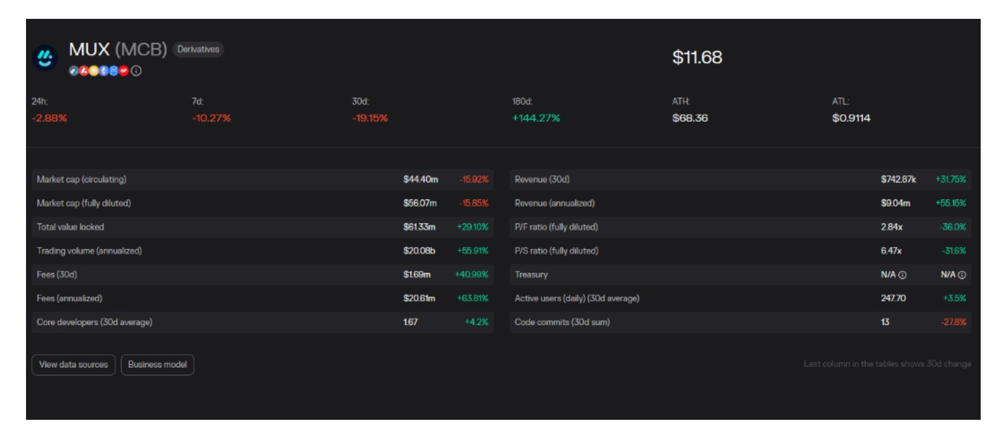
Task: Click the Fees (30d) label
Action: point(57,275)
